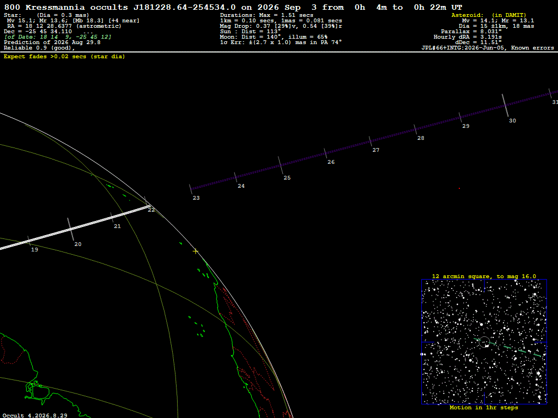
Task: Click time tick 25 on the purple path
Action: coord(281,165)
